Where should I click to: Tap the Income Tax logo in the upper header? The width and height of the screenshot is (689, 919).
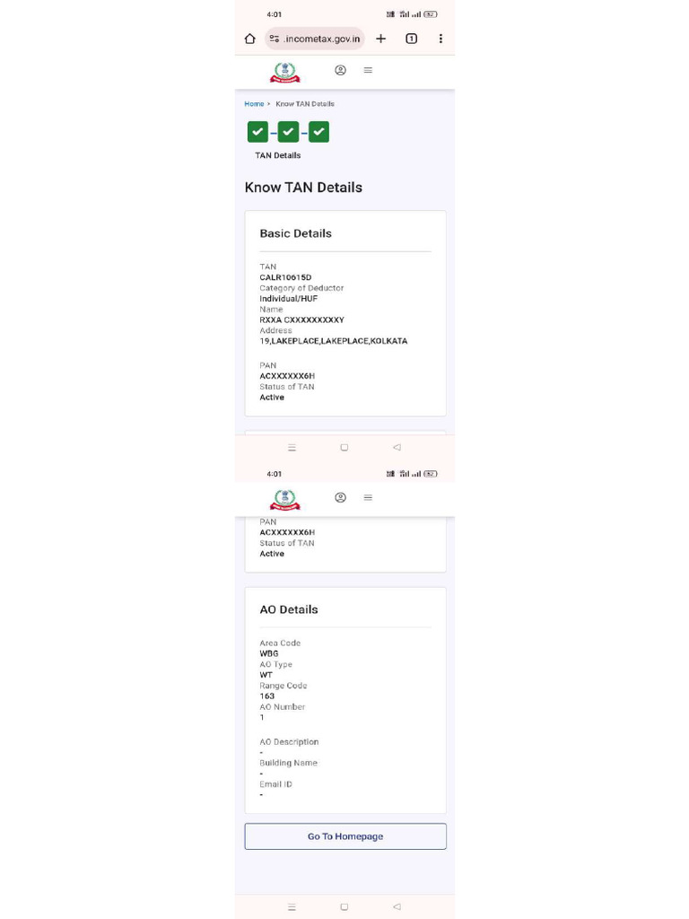pyautogui.click(x=285, y=72)
